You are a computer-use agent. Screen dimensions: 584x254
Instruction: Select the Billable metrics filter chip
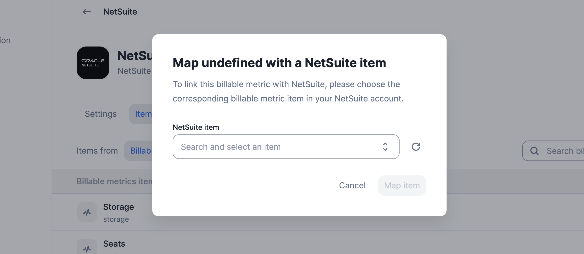pos(138,151)
